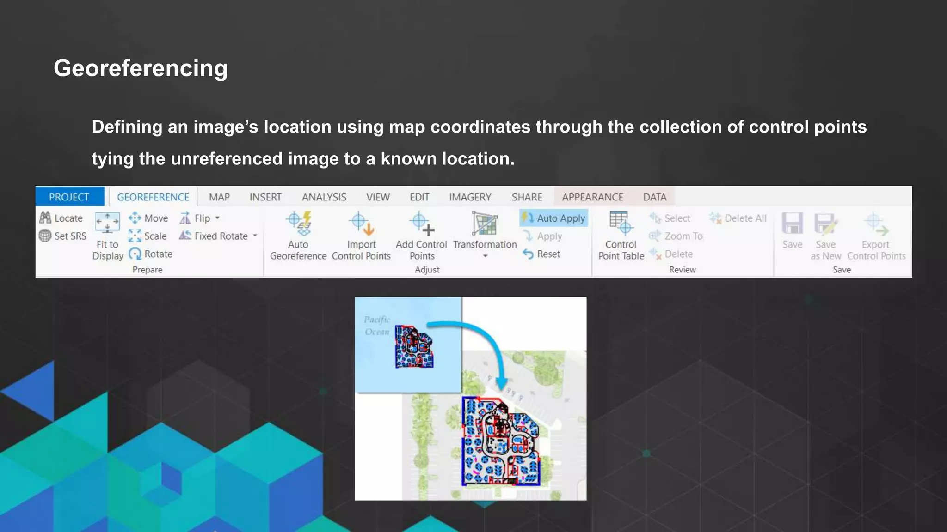Select the Scale tool
Screen dimensions: 947x532
tap(148, 236)
